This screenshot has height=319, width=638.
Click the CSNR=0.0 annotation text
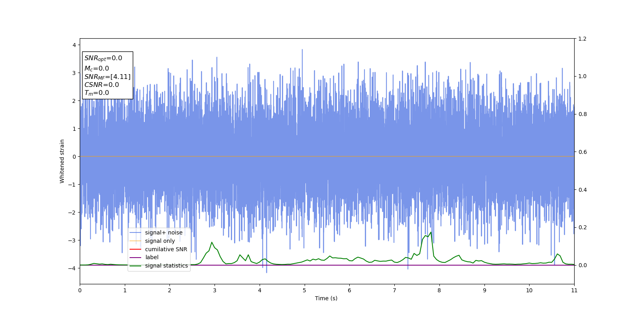point(102,85)
